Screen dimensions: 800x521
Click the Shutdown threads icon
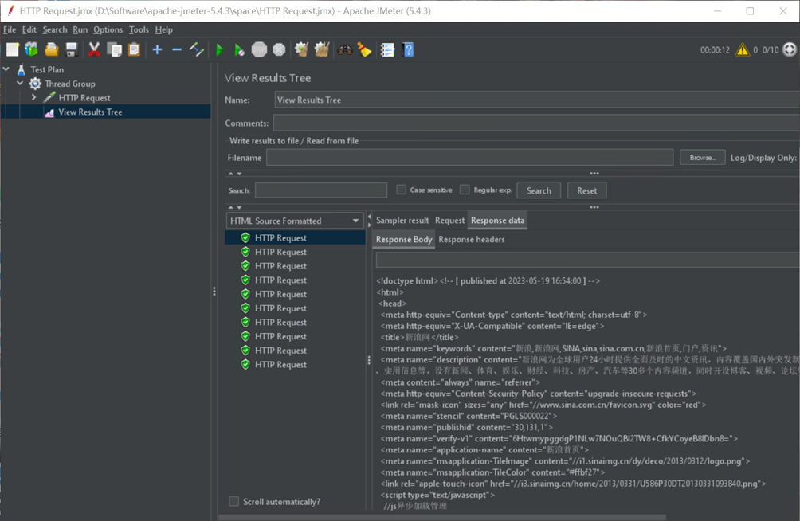point(279,49)
